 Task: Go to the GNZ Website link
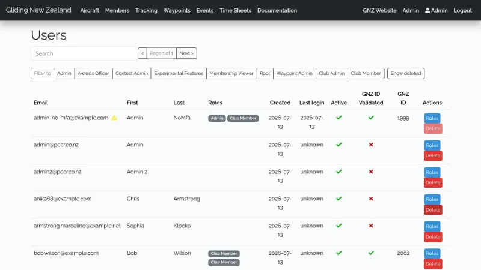tap(379, 10)
